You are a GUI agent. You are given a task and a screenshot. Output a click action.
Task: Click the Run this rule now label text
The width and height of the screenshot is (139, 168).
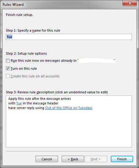point(44,61)
